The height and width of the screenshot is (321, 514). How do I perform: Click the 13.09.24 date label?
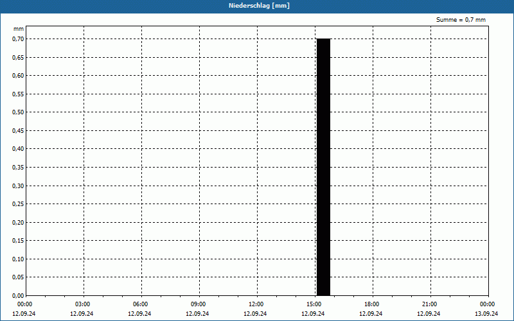tap(486, 314)
